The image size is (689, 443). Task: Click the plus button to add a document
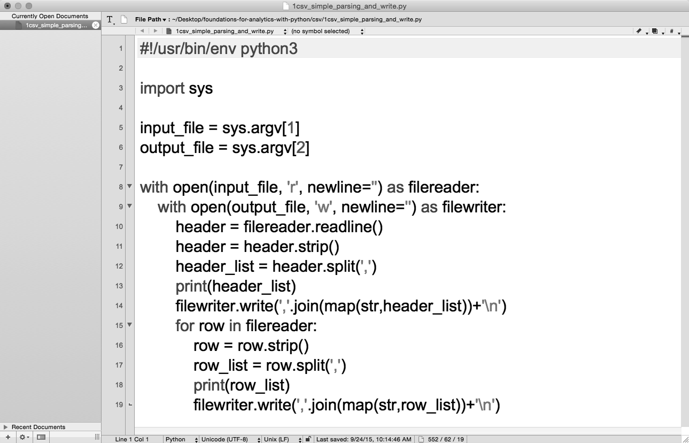click(7, 437)
